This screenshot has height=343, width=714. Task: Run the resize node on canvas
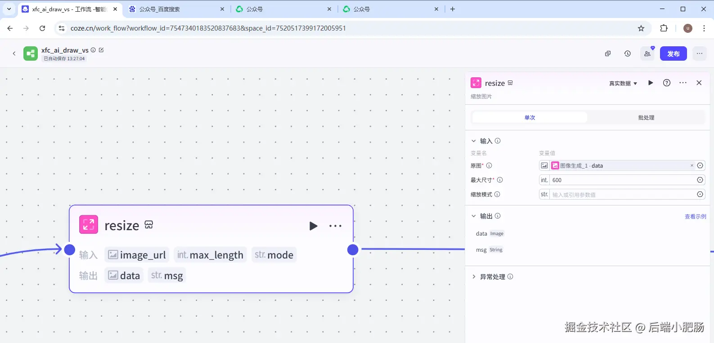coord(314,226)
